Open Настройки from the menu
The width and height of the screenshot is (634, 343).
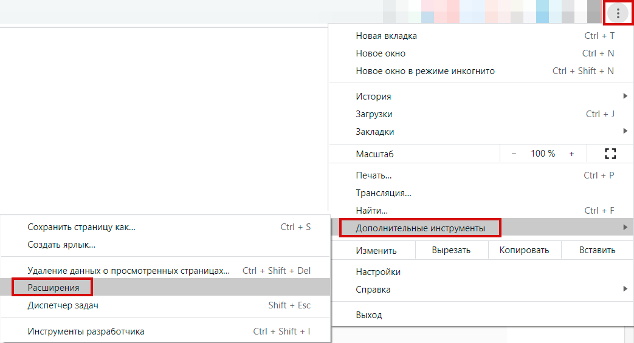(481, 272)
